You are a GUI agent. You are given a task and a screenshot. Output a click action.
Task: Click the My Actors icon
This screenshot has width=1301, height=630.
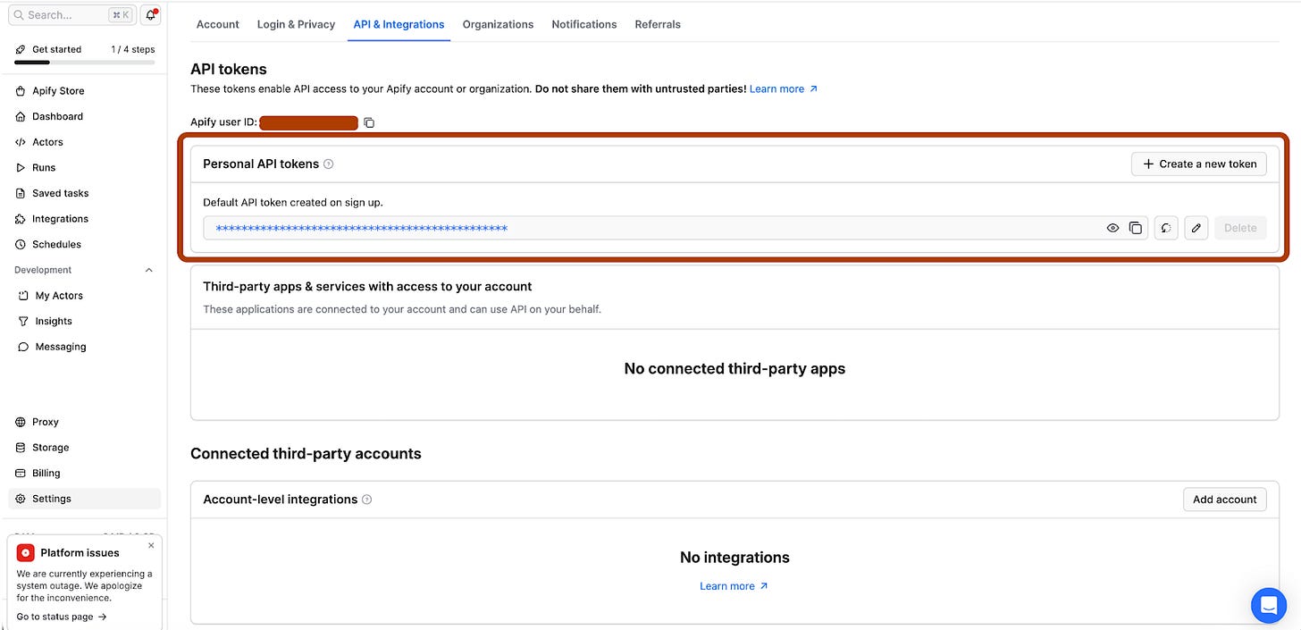pos(24,296)
